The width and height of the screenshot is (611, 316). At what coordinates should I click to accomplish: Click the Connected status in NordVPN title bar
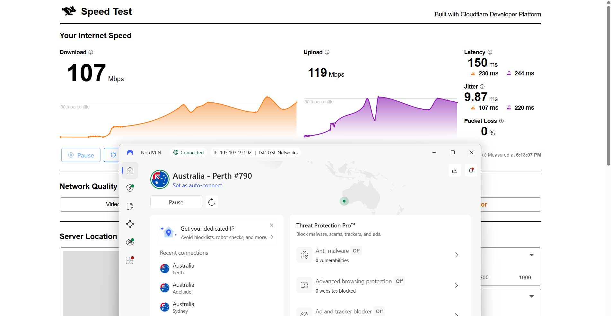[188, 152]
